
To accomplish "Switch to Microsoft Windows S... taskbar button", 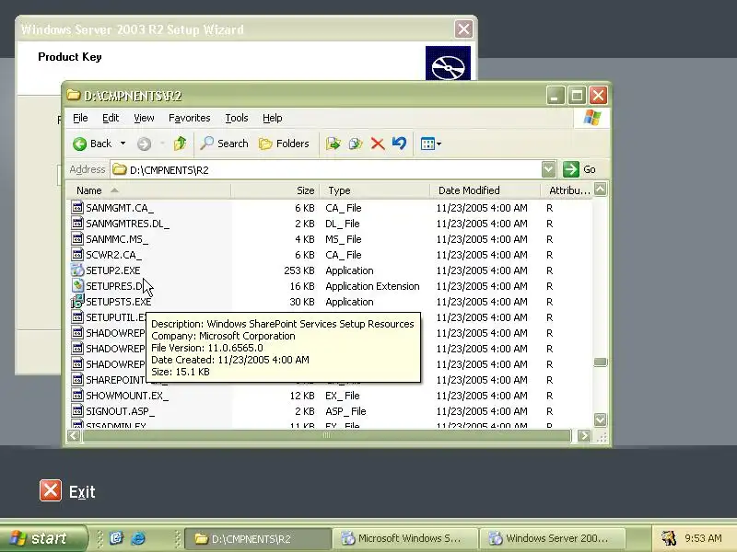I will tap(405, 538).
